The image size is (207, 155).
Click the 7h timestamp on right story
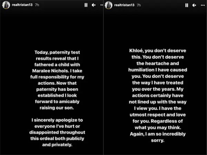coord(139,5)
